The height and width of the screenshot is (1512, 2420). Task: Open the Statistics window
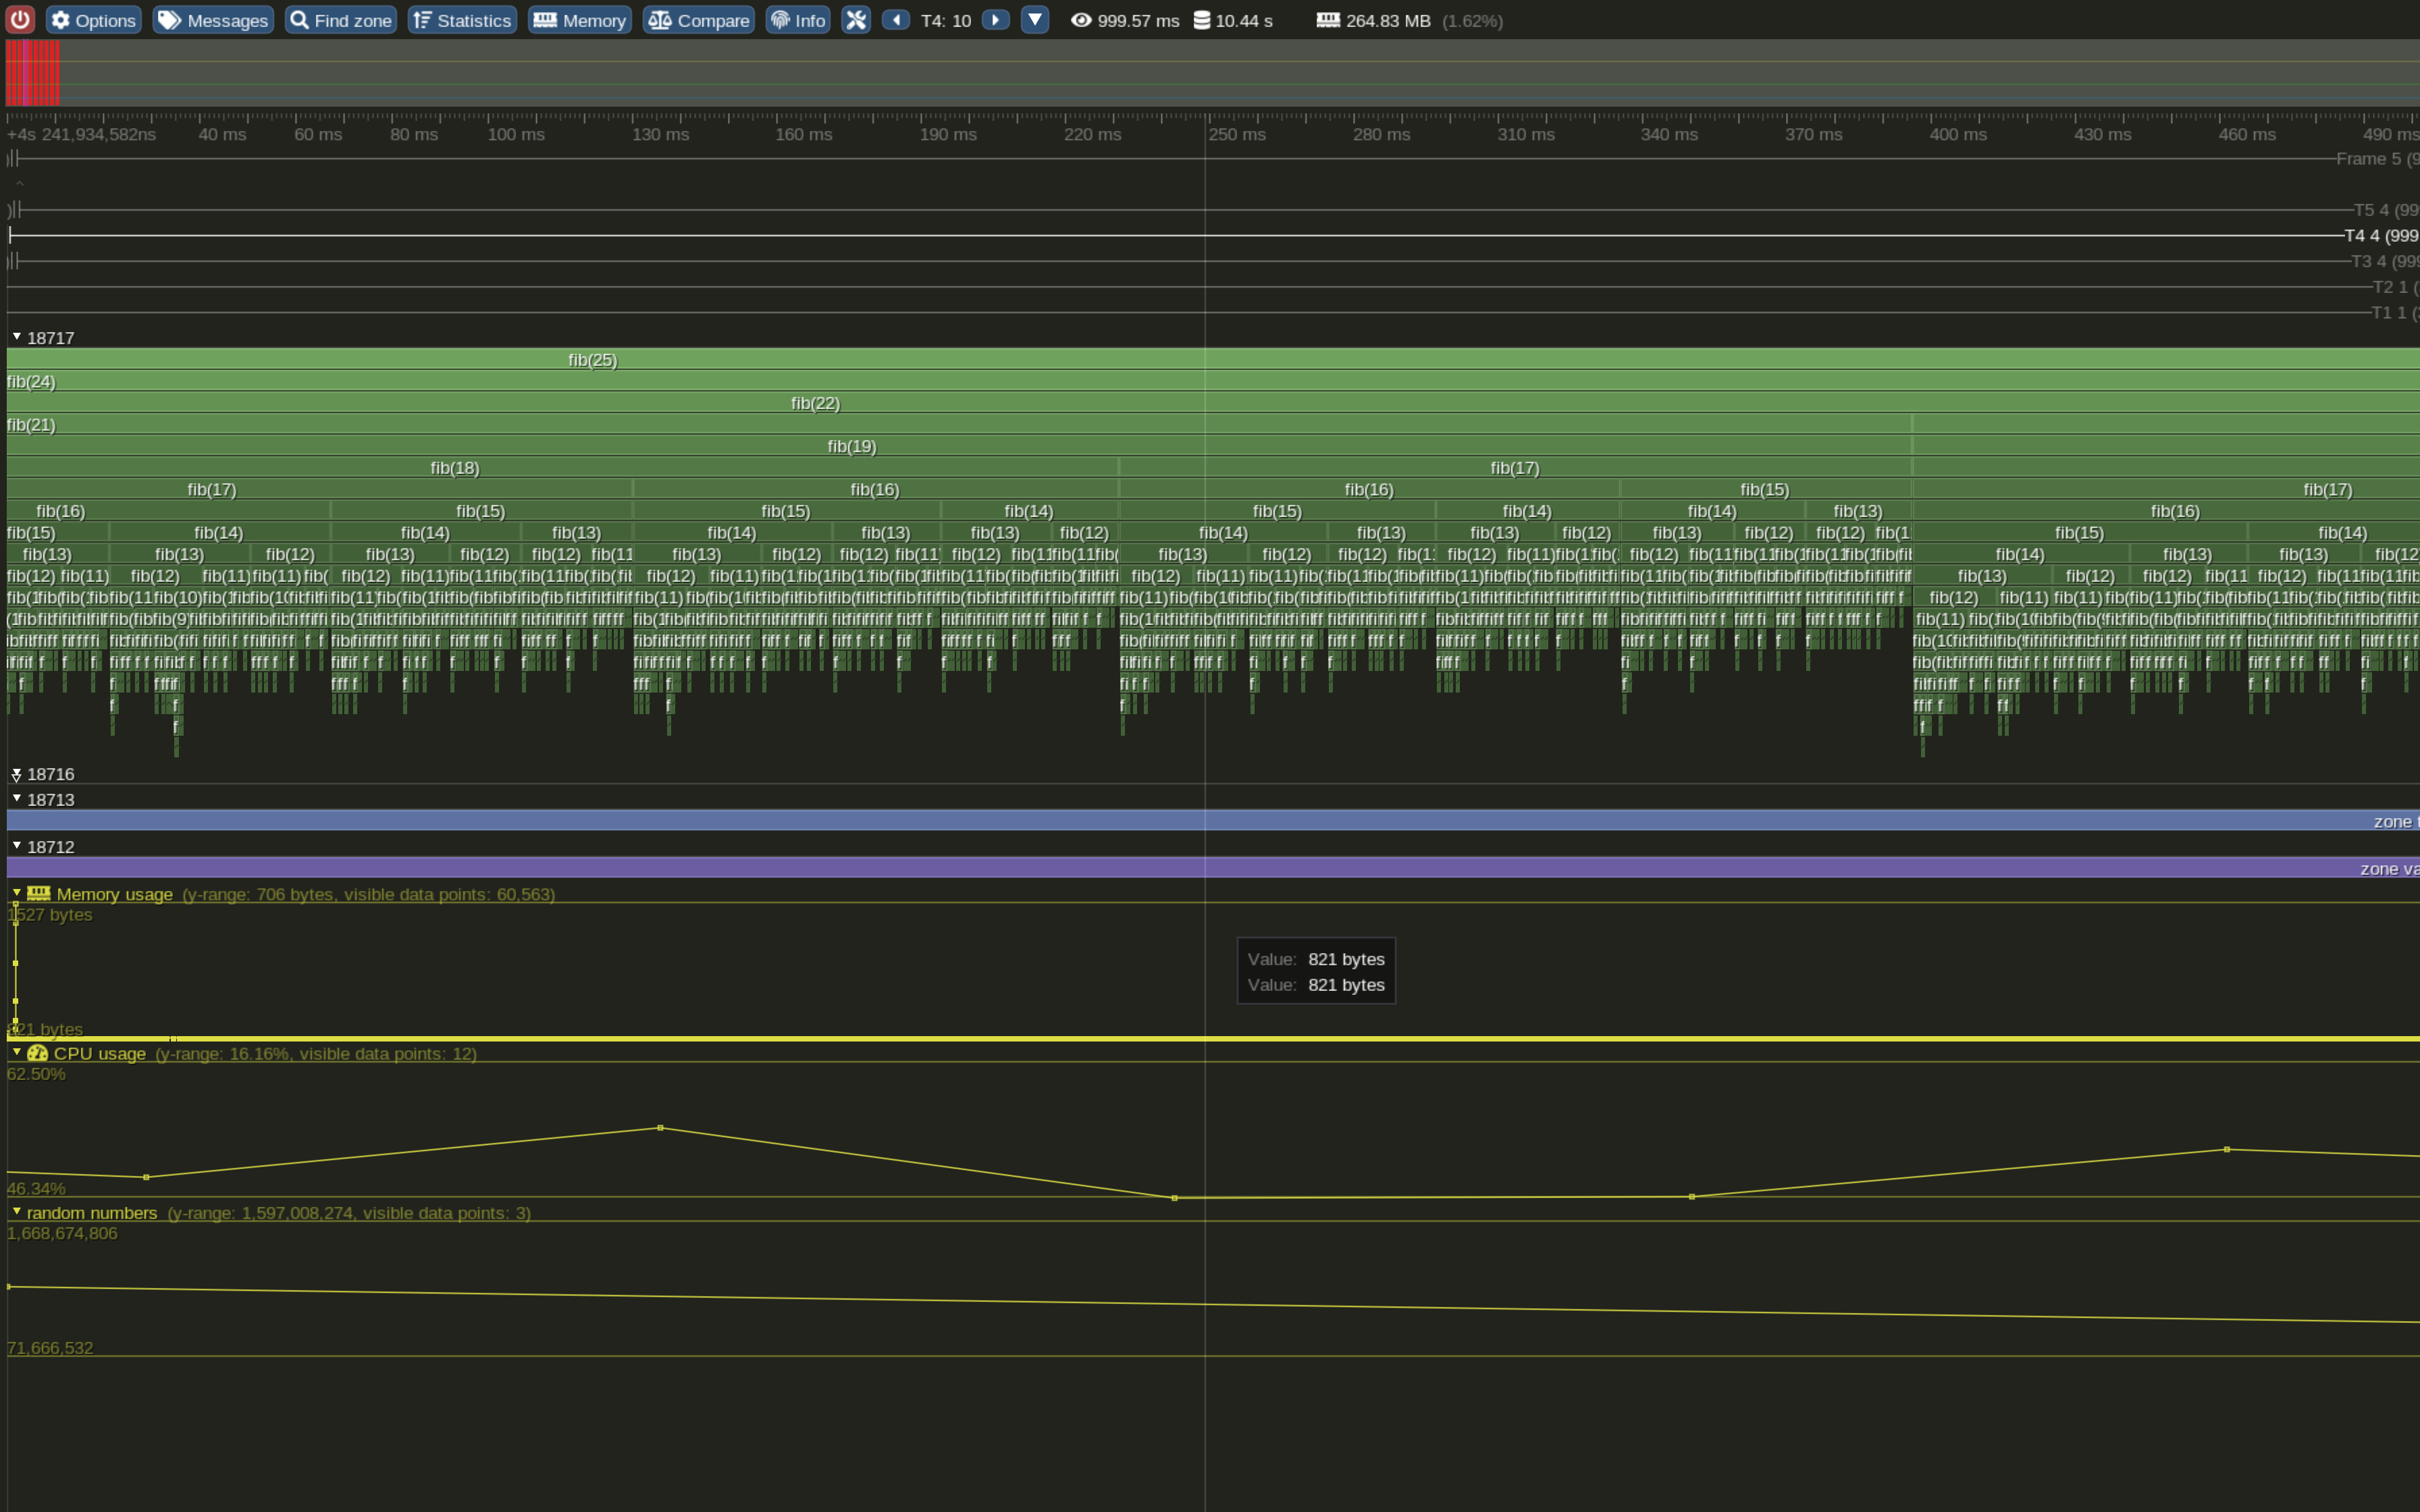click(x=462, y=20)
